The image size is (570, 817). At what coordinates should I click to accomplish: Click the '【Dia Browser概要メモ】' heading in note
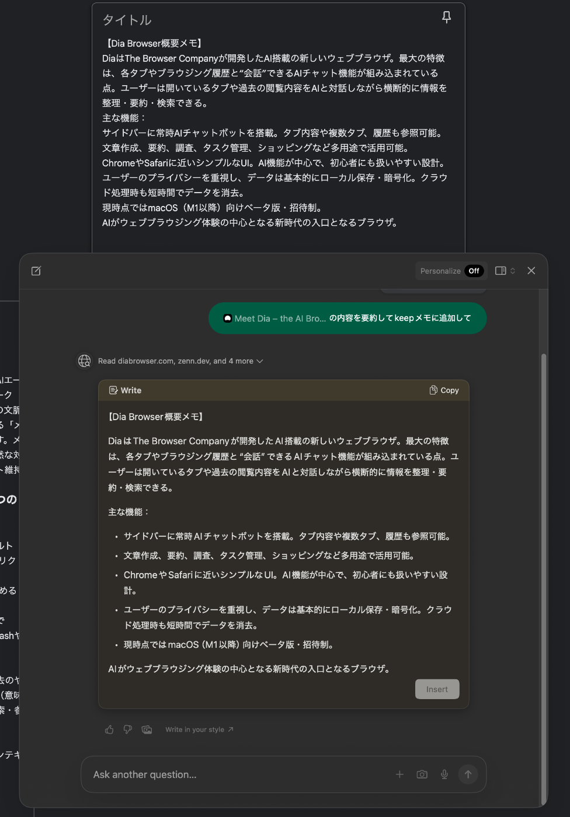[x=154, y=43]
